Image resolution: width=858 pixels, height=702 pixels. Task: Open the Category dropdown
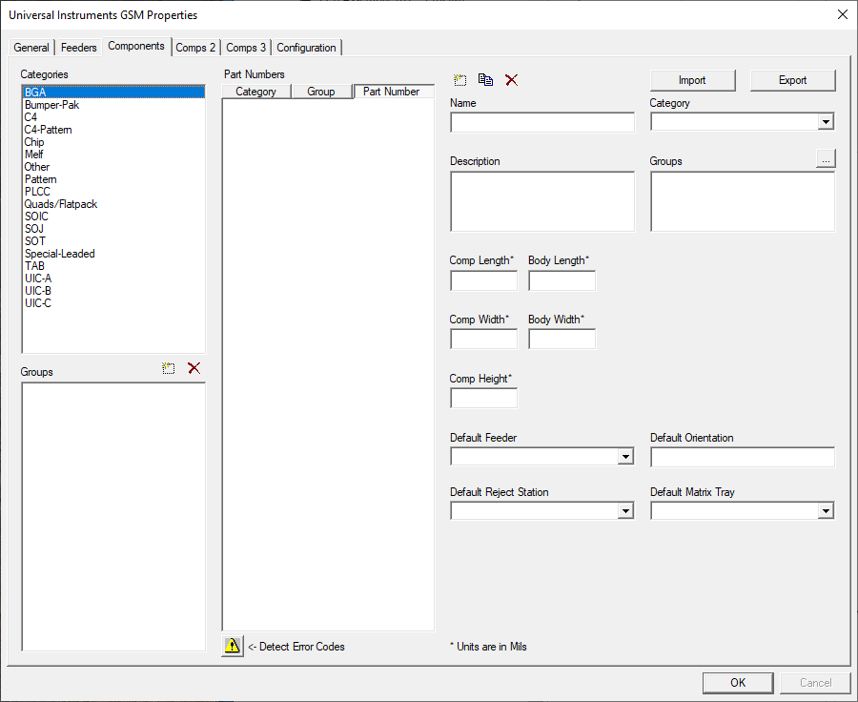(826, 121)
